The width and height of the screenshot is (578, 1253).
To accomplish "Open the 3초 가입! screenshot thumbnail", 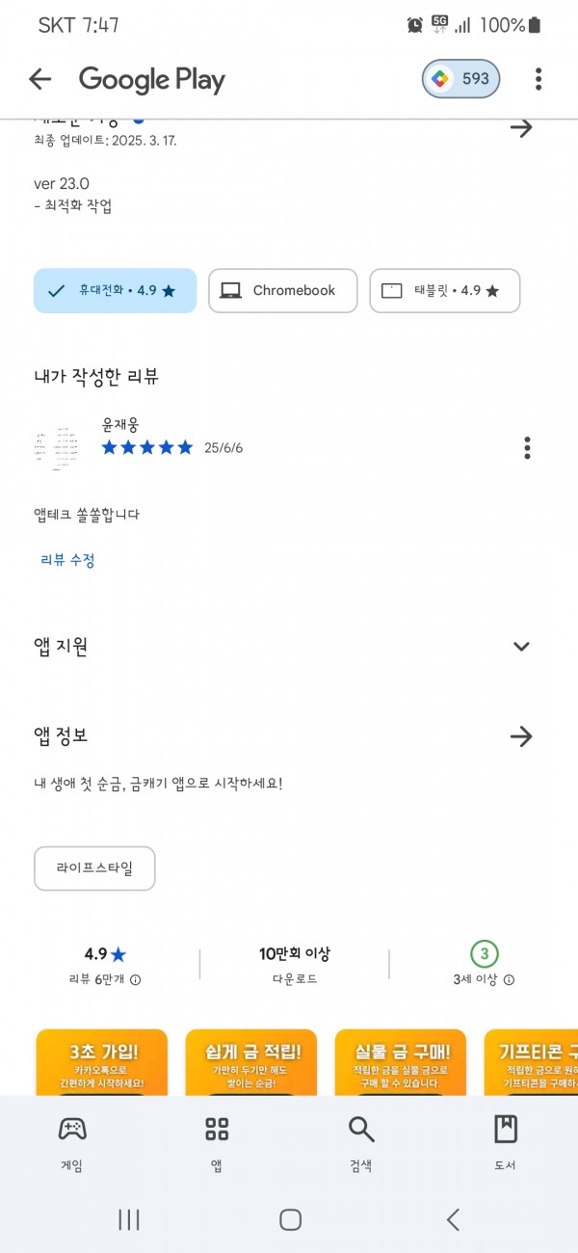I will pyautogui.click(x=102, y=1062).
